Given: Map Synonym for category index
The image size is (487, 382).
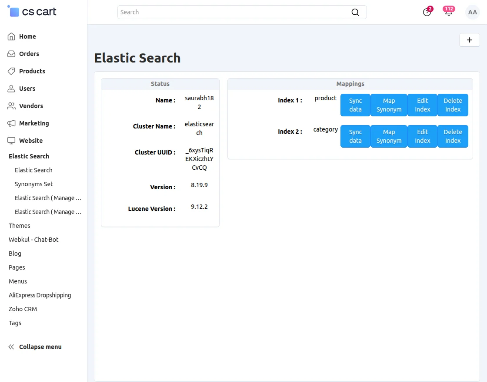Looking at the screenshot, I should [x=389, y=136].
